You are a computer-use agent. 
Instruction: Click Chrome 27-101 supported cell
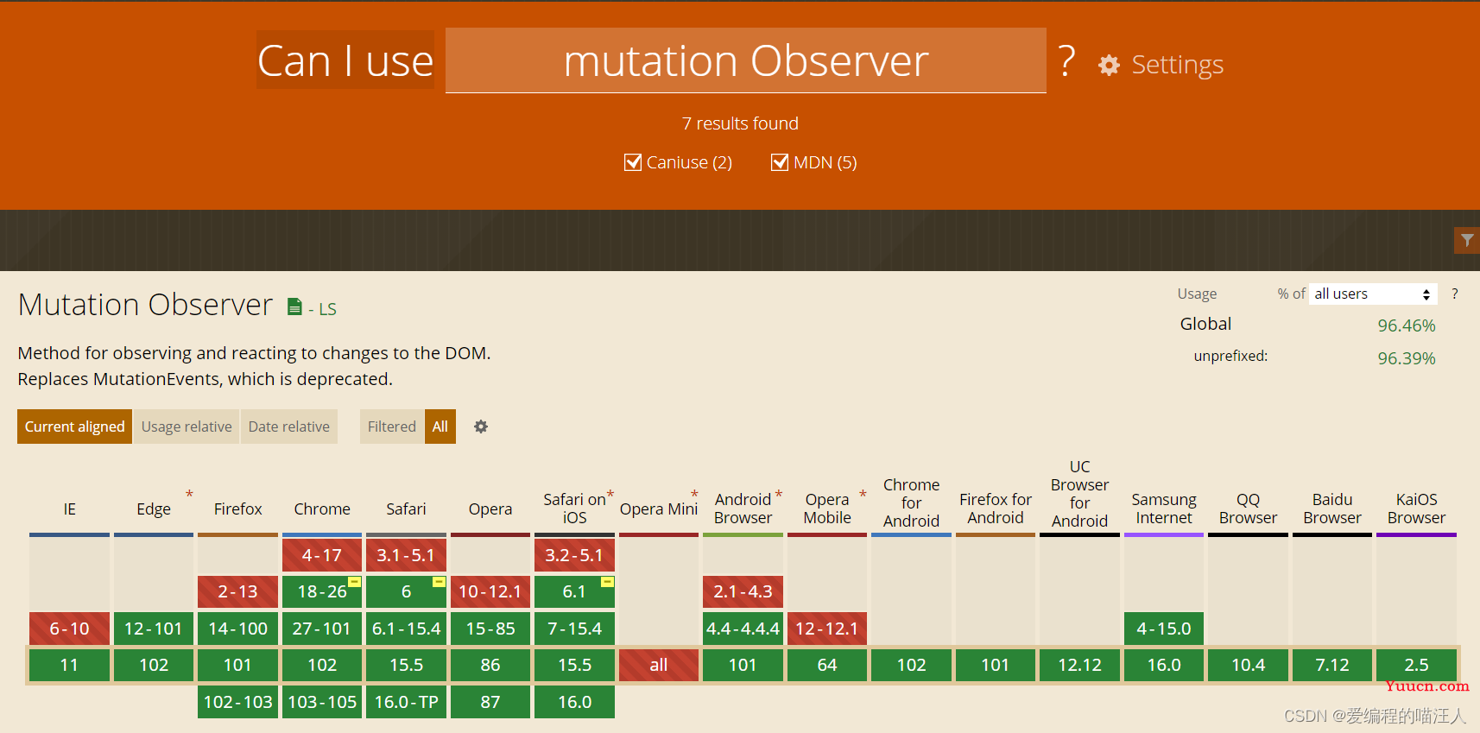(x=322, y=629)
